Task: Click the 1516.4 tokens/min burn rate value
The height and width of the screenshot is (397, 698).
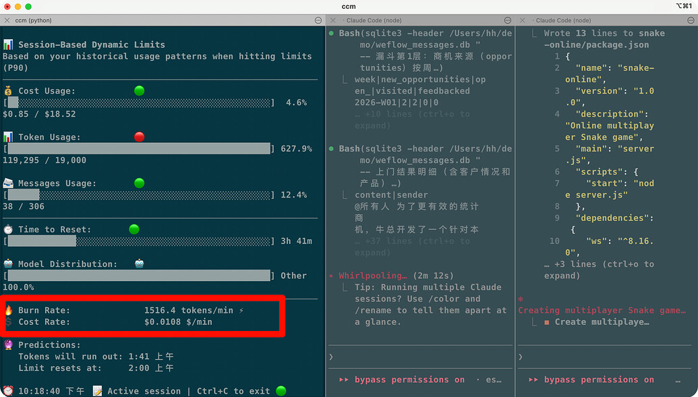Action: [x=189, y=311]
